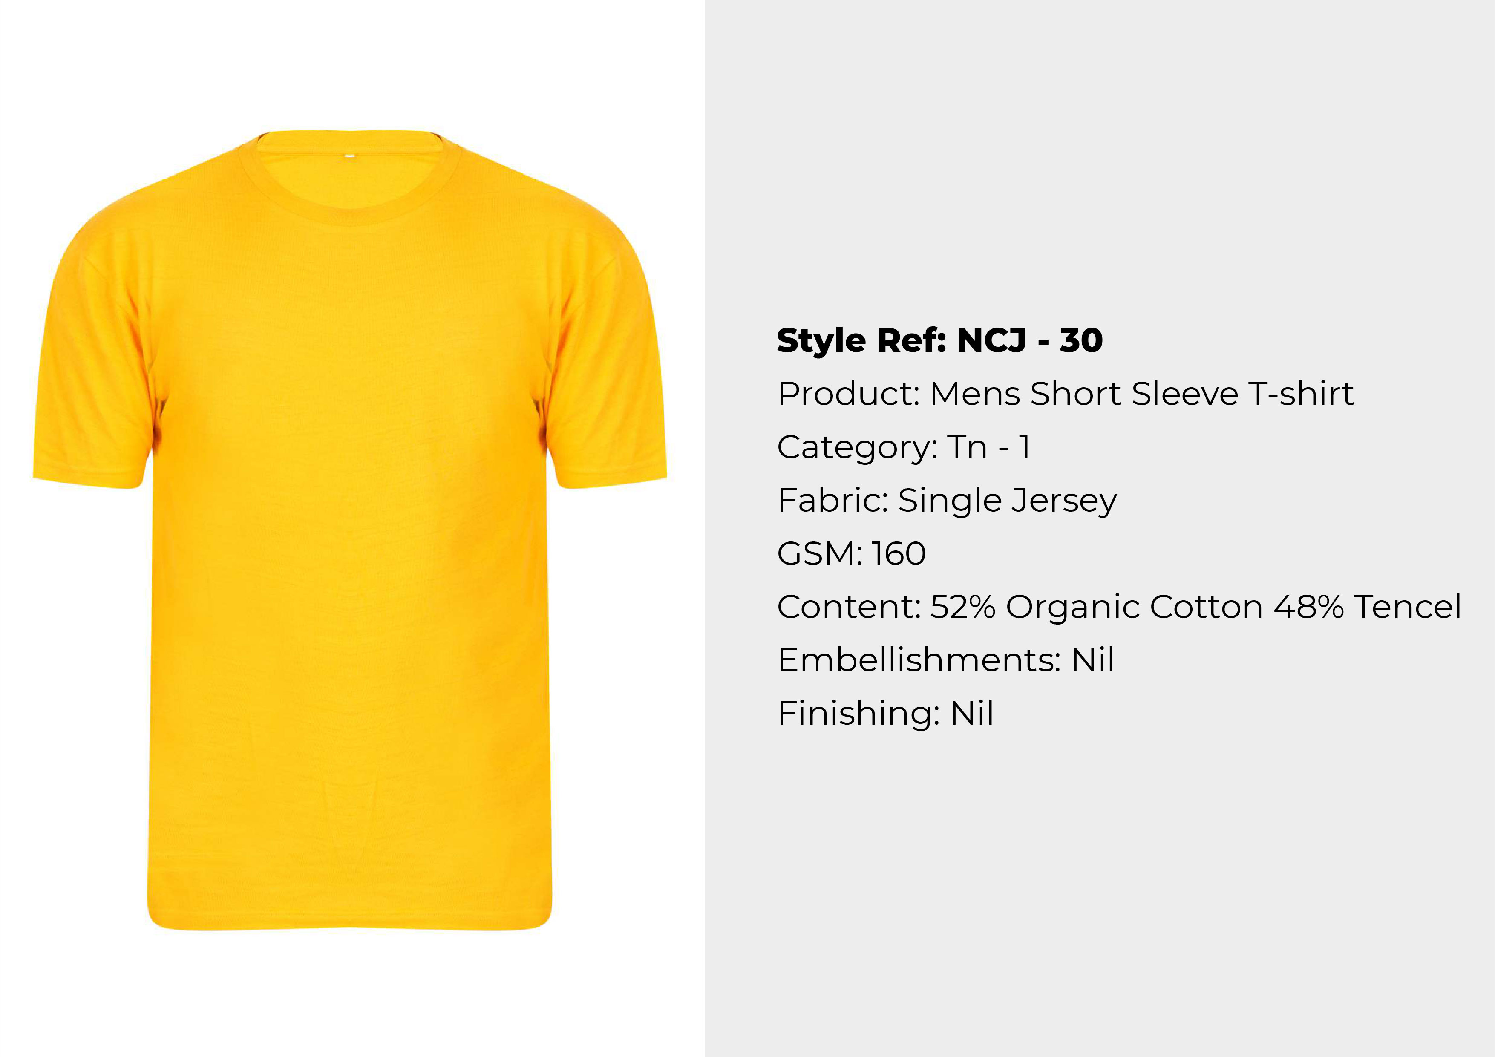Click the Finishing: Nil line
This screenshot has width=1495, height=1057.
click(x=886, y=714)
